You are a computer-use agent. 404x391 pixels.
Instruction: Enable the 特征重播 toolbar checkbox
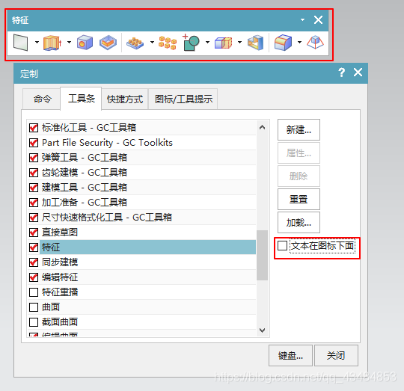34,292
